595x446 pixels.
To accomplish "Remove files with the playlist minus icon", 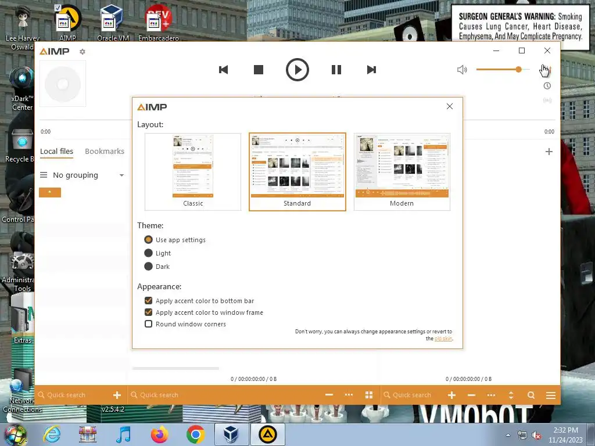I will [471, 395].
